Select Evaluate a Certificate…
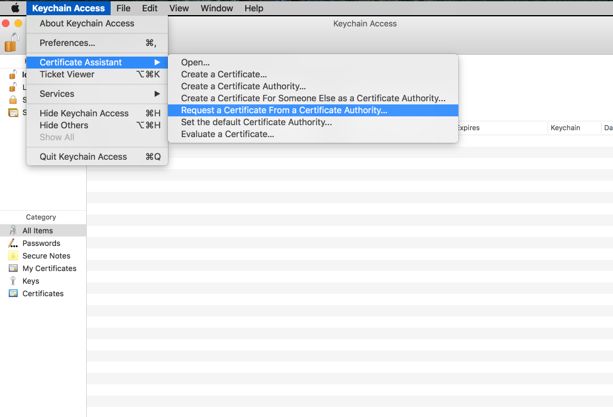This screenshot has height=417, width=613. pyautogui.click(x=312, y=134)
